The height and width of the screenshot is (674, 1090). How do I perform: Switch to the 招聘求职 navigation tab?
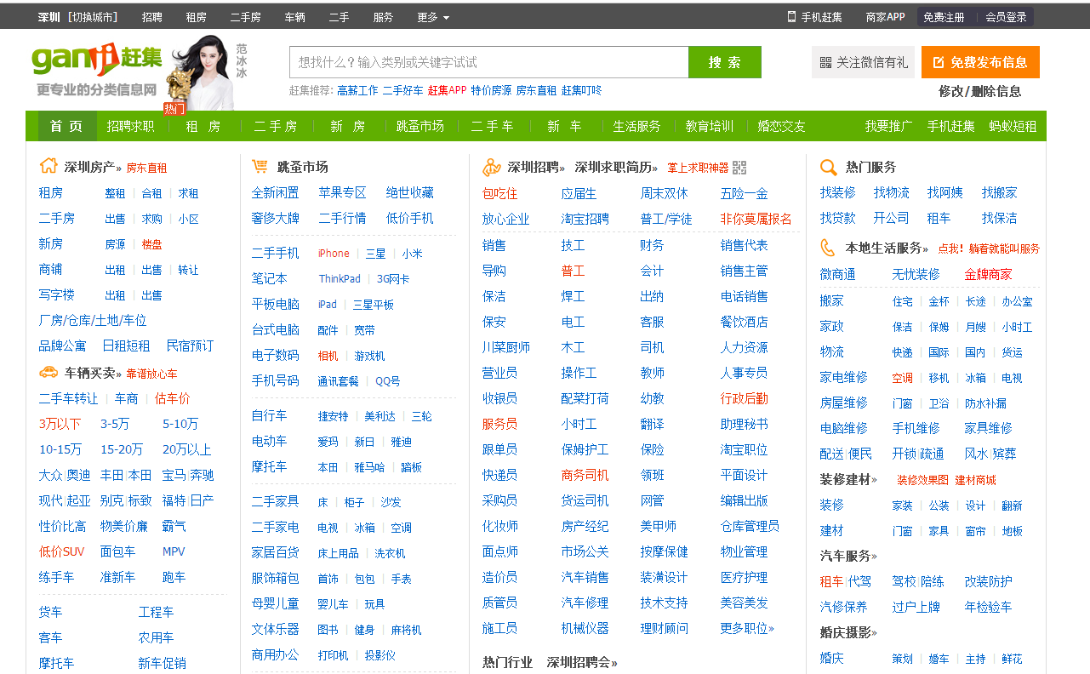click(130, 126)
